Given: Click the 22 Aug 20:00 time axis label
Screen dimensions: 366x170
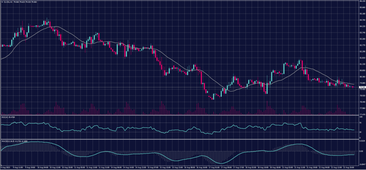Looking at the screenshot, I should 347,167.
